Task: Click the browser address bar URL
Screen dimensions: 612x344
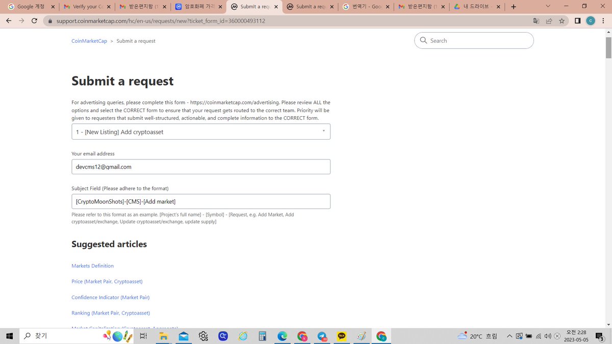Action: [x=160, y=21]
